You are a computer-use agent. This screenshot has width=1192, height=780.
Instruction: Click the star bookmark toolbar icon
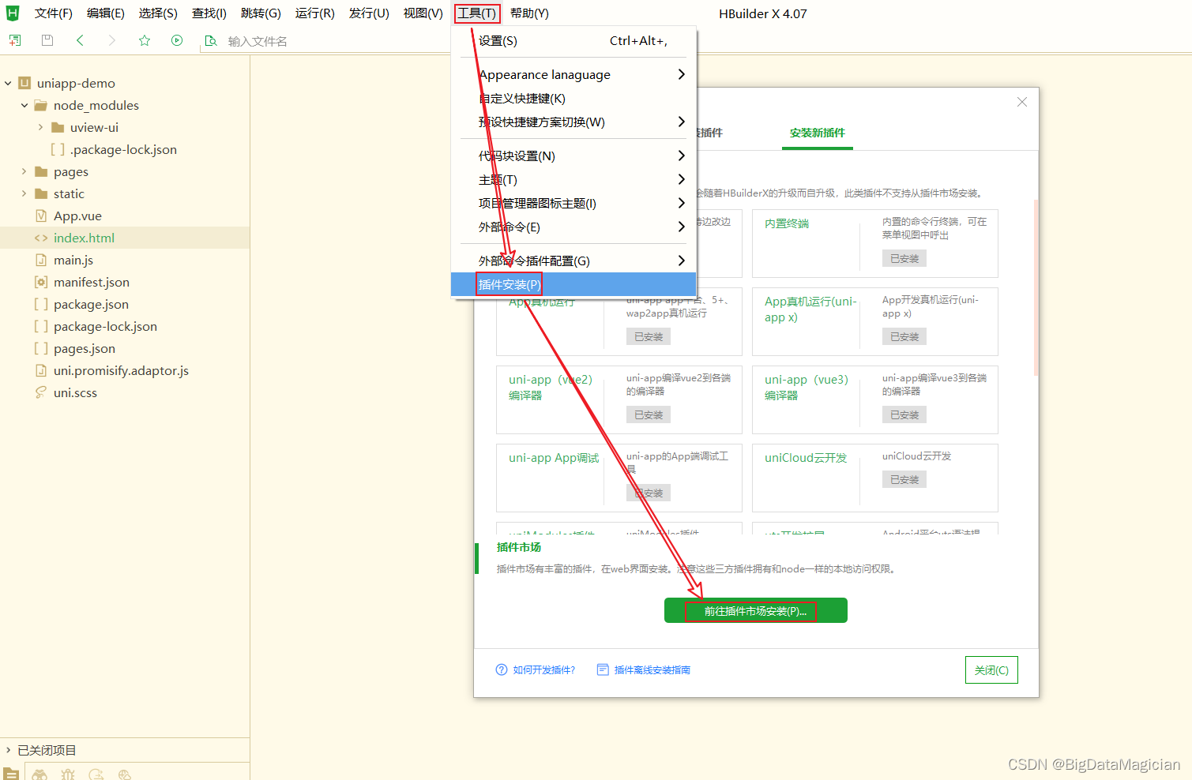(145, 40)
